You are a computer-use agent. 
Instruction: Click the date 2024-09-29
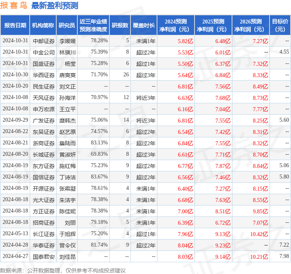point(15,120)
